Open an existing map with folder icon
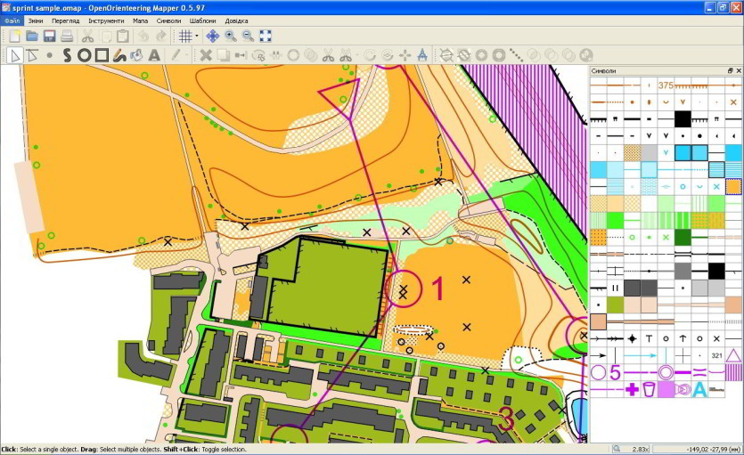 (x=32, y=36)
